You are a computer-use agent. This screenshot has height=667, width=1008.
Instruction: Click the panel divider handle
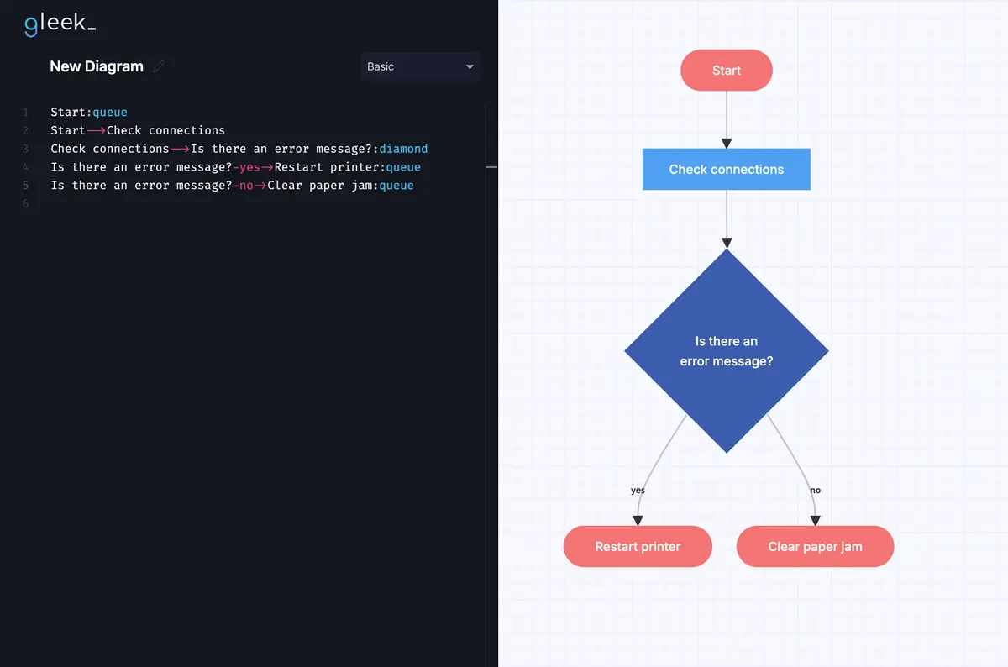492,167
